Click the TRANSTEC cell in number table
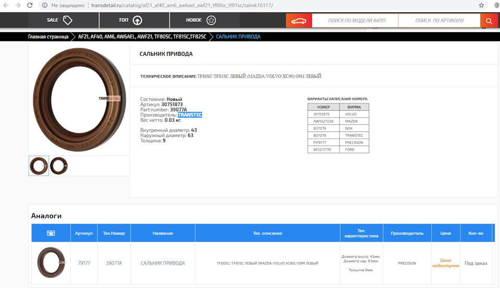Screen dimensions: 500x288 [x=354, y=135]
